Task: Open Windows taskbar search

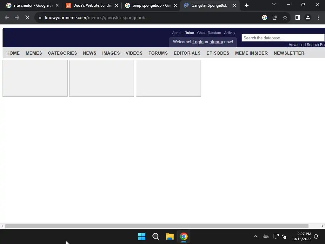Action: click(x=156, y=236)
